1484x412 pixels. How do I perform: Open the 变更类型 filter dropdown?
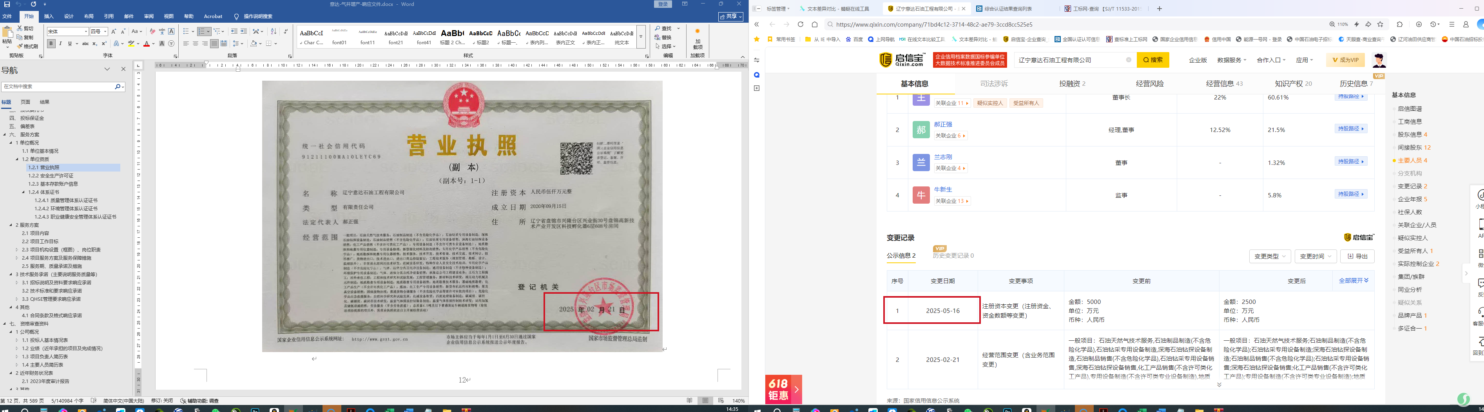coord(1269,257)
